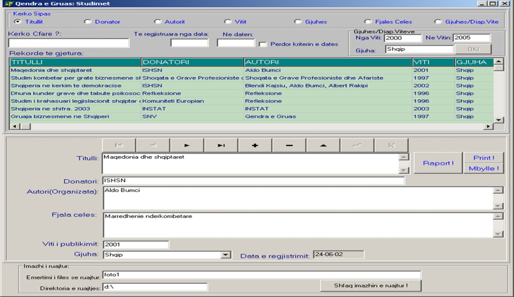Click the 'Blendi Kajsiu, Aldo Bumci, Albert Rakipi' cell
This screenshot has height=297, width=514.
[x=328, y=86]
